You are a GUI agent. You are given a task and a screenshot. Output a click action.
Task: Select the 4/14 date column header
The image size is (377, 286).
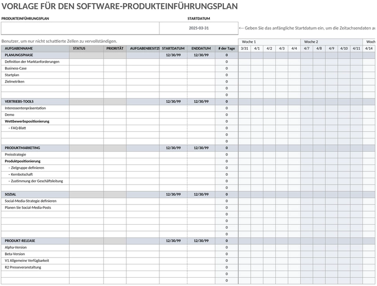369,48
